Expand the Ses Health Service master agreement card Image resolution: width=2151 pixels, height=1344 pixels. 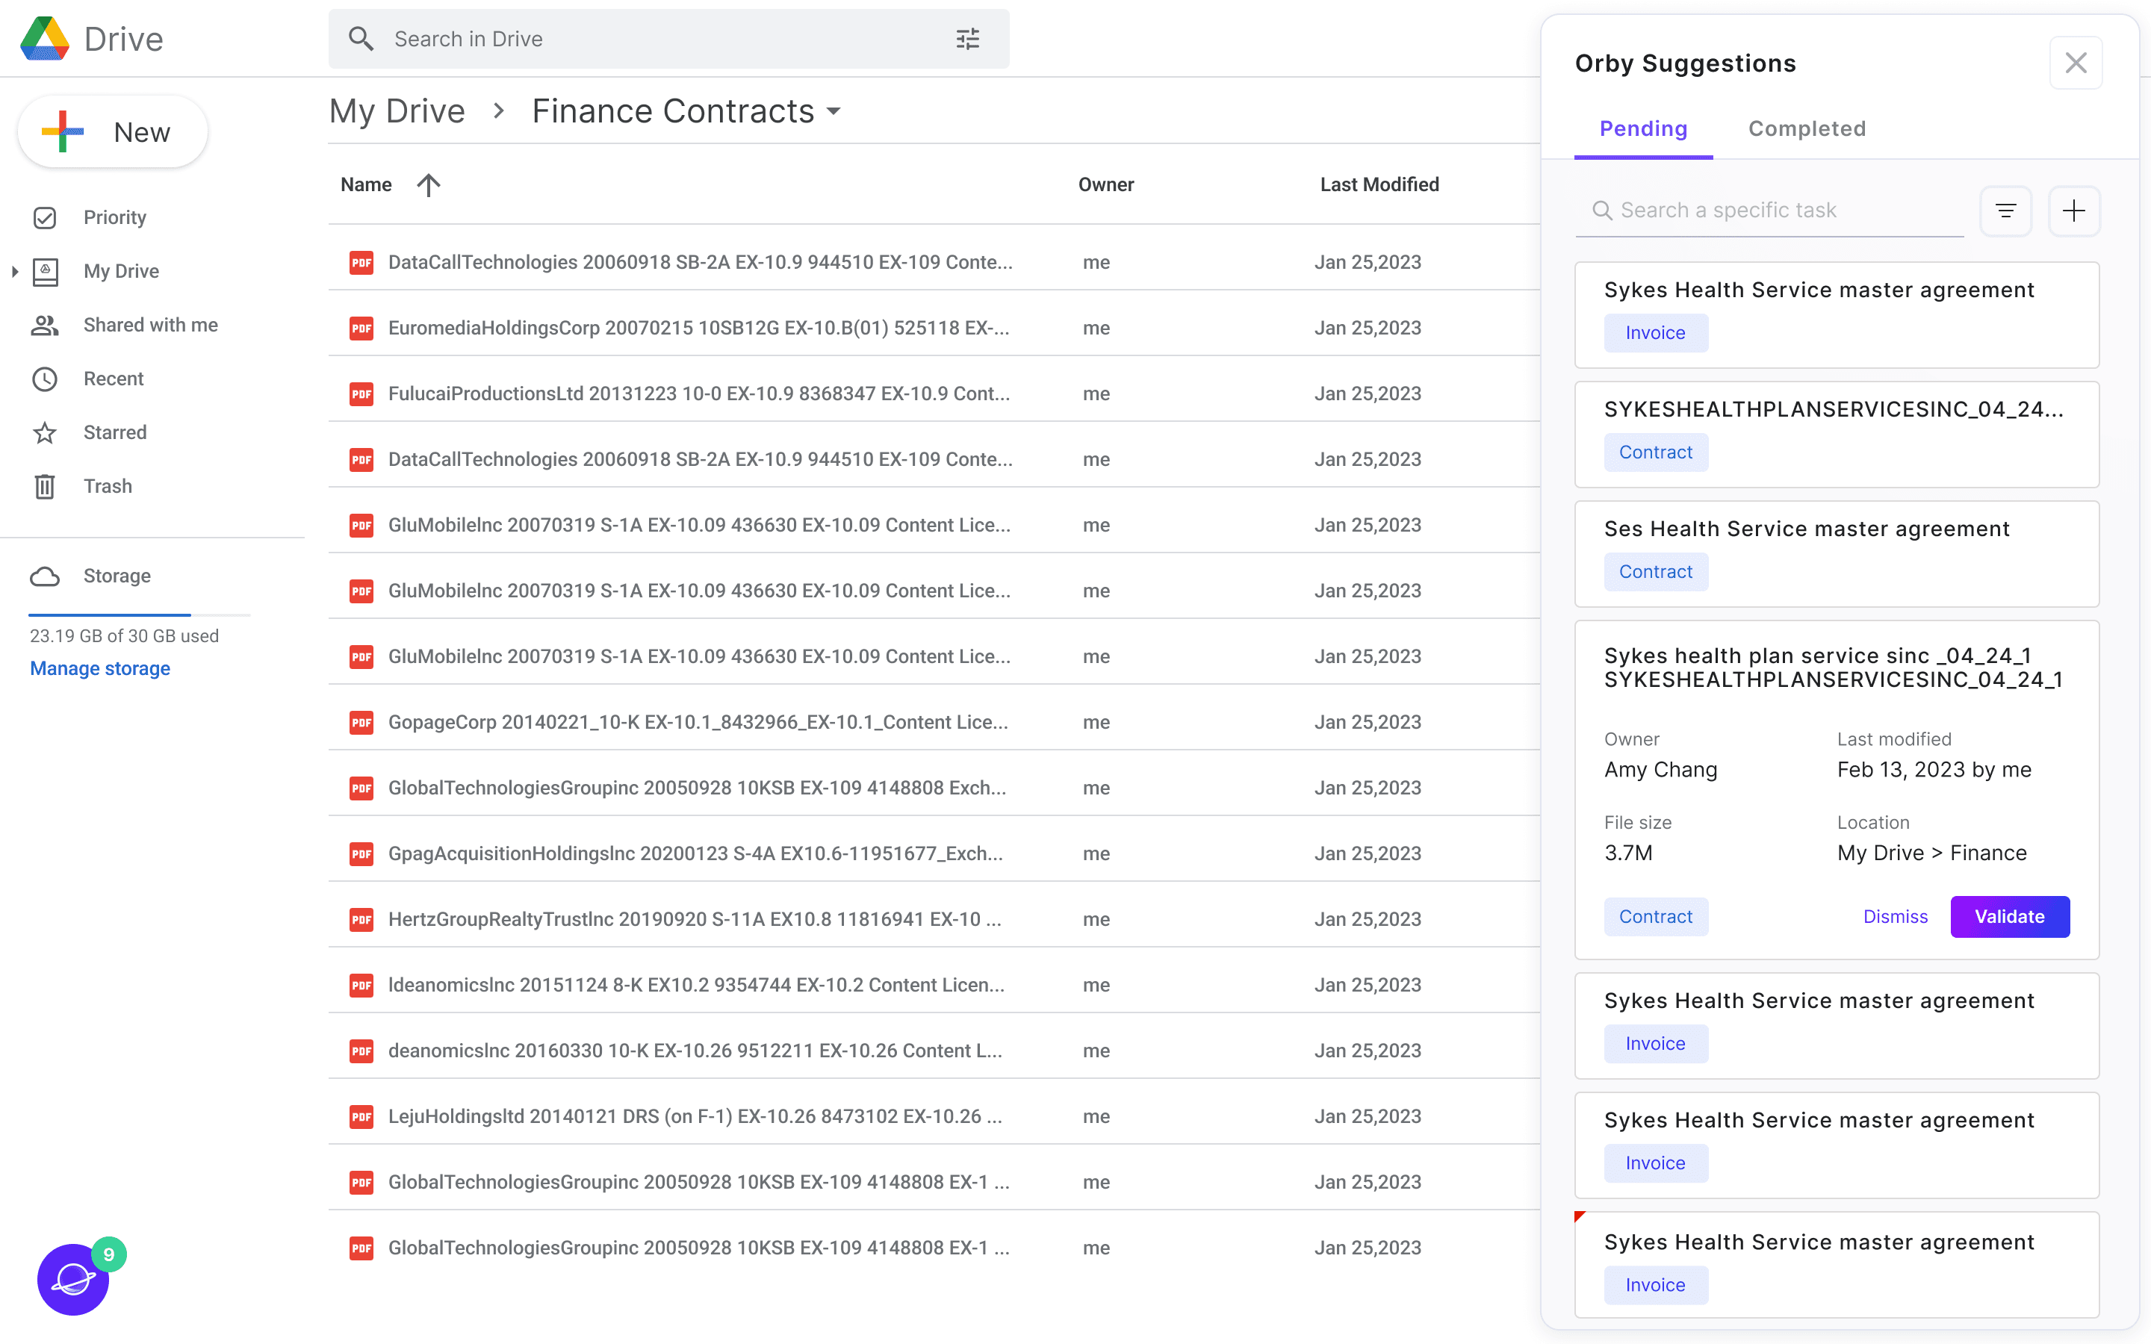click(1806, 529)
